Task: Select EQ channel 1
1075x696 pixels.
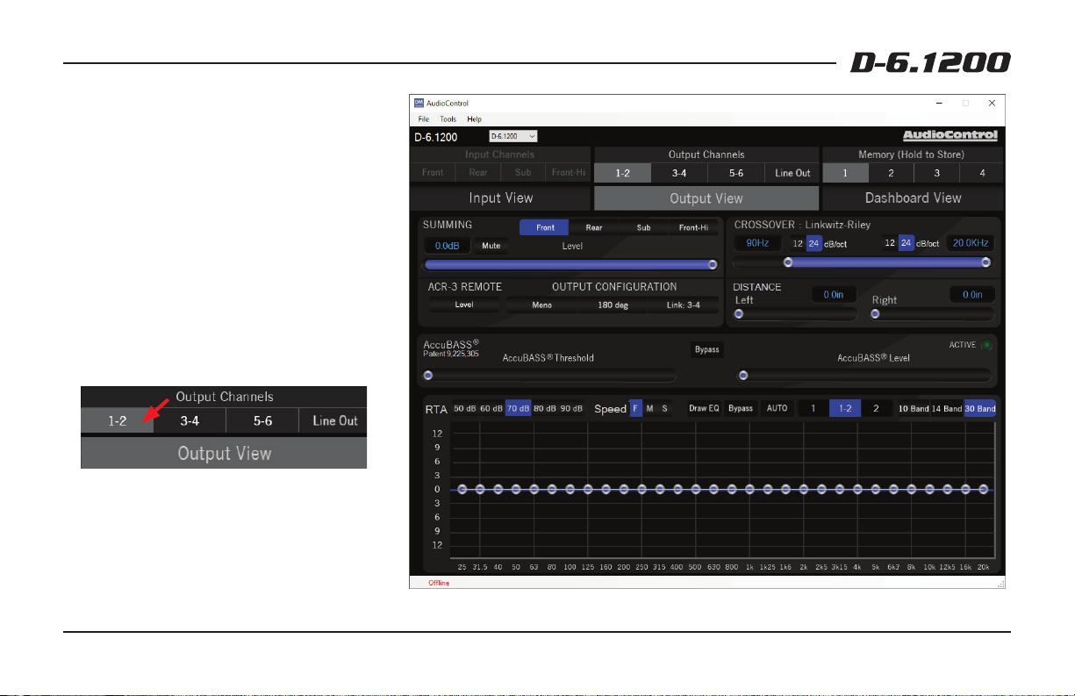Action: 813,409
